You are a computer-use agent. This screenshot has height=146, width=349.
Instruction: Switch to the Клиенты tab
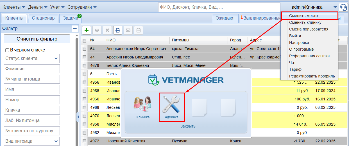tap(14, 18)
